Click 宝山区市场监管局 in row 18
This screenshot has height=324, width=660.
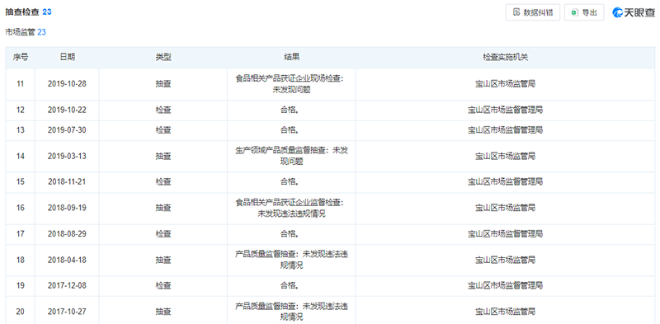tap(505, 260)
